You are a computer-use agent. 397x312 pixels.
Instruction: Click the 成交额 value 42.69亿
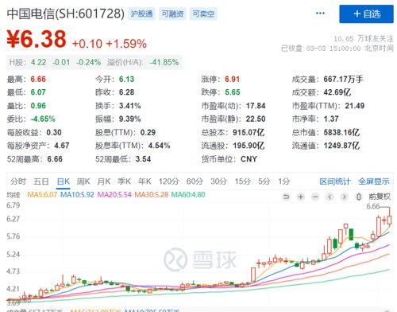(x=337, y=92)
